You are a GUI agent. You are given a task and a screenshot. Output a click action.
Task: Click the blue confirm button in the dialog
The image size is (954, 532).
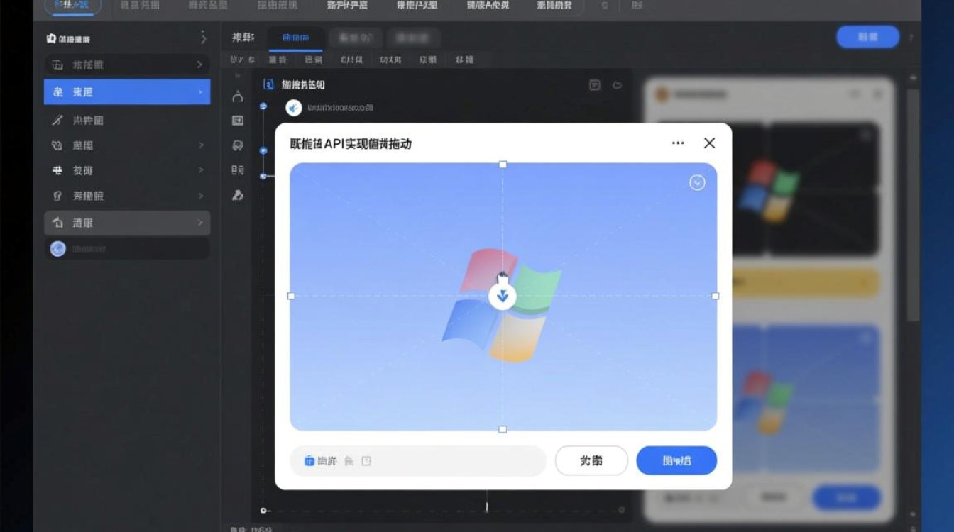676,460
